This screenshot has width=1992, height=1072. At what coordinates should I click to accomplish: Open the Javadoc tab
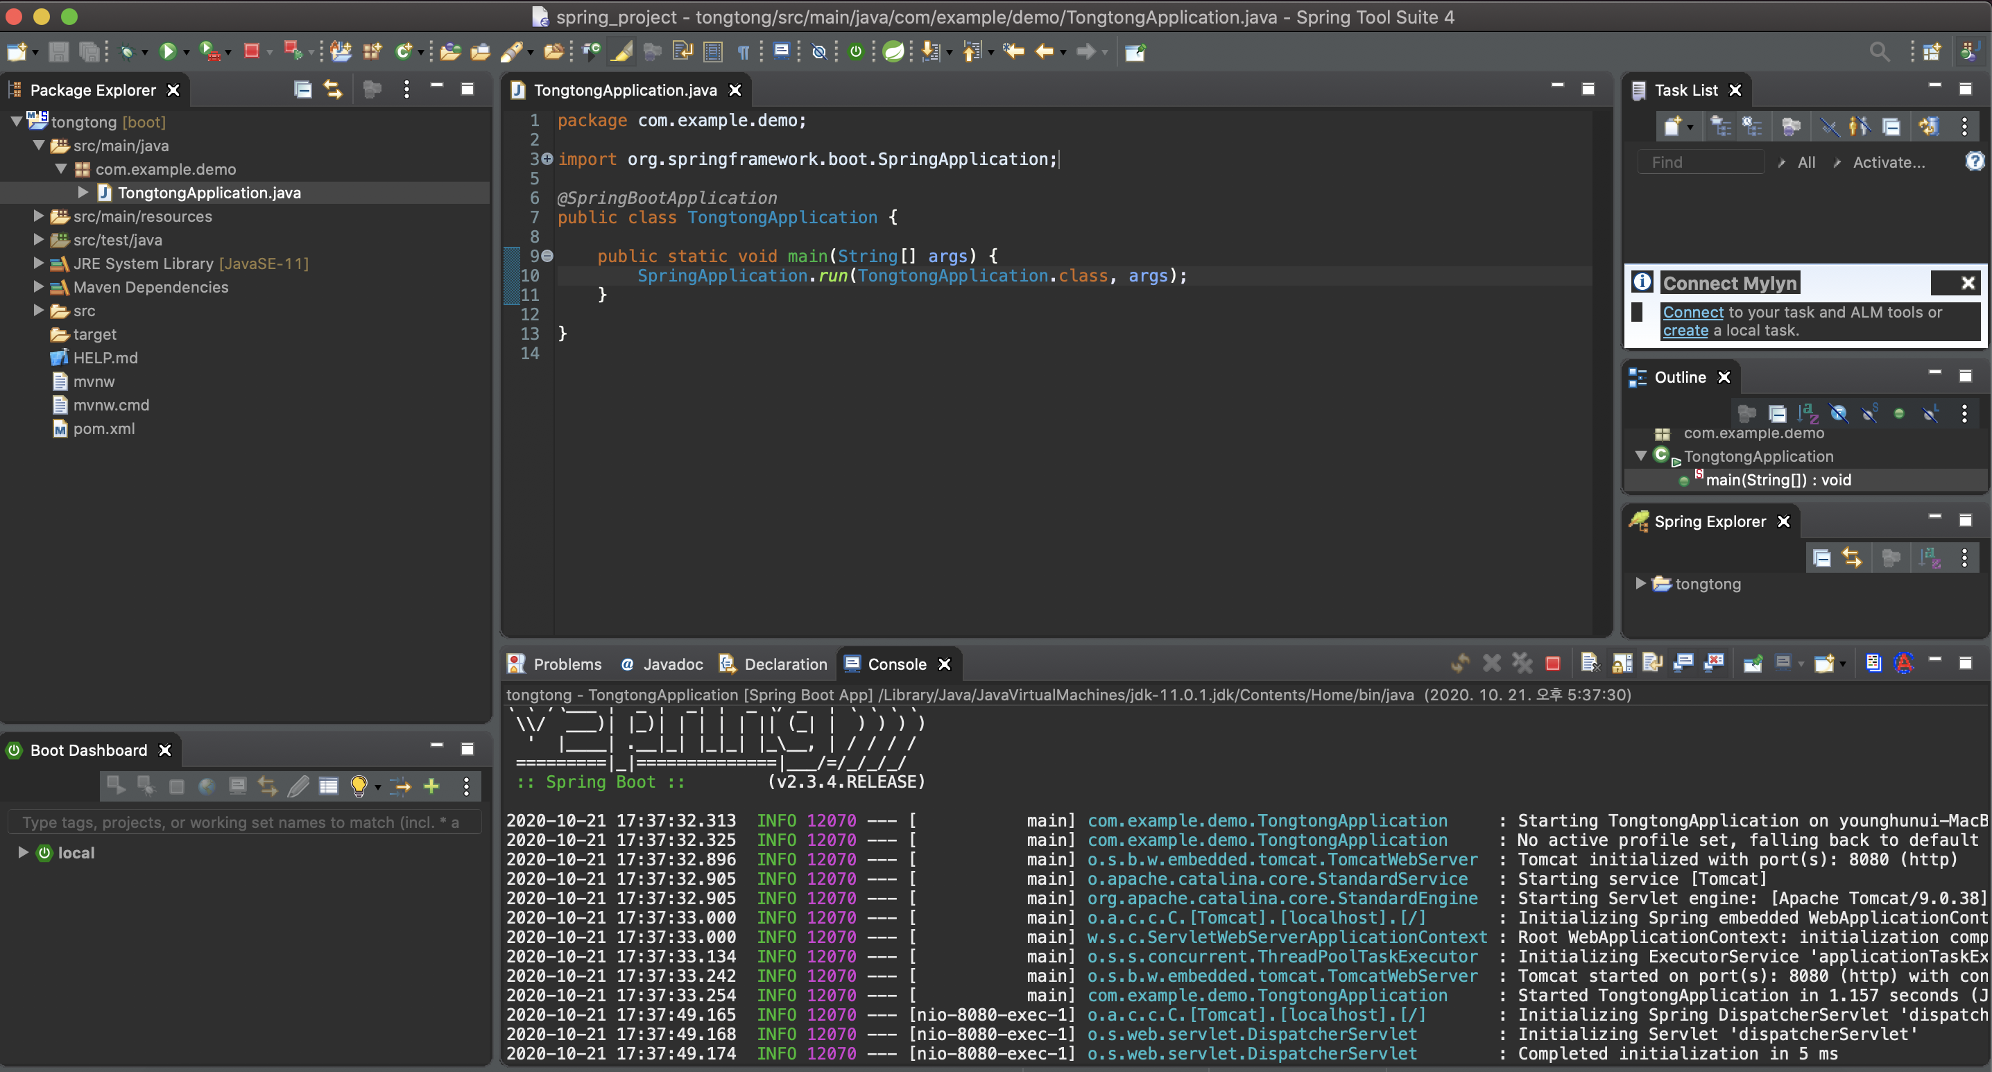click(x=672, y=664)
